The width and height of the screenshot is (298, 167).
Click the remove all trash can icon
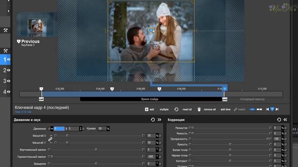[x=199, y=109]
